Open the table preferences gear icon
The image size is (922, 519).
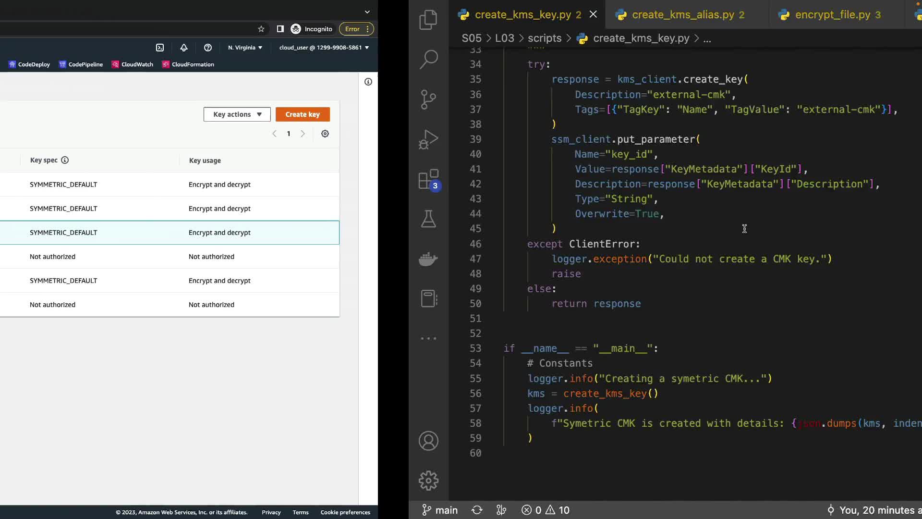click(325, 134)
